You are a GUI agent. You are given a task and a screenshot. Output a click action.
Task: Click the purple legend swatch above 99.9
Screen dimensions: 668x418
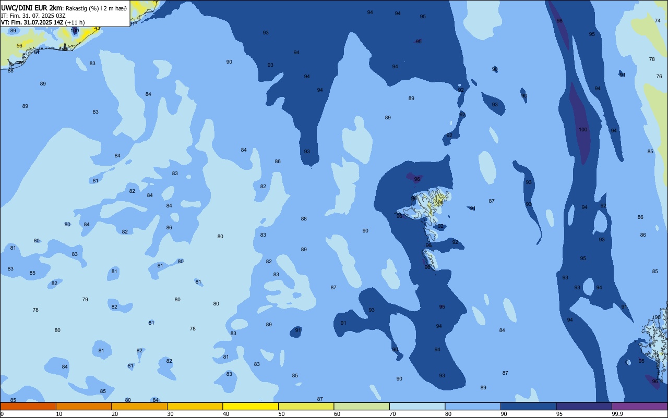coord(639,406)
